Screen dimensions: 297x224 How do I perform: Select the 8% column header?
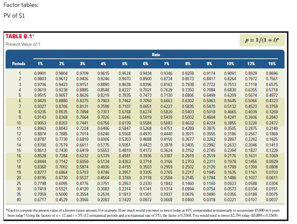pyautogui.click(x=188, y=64)
